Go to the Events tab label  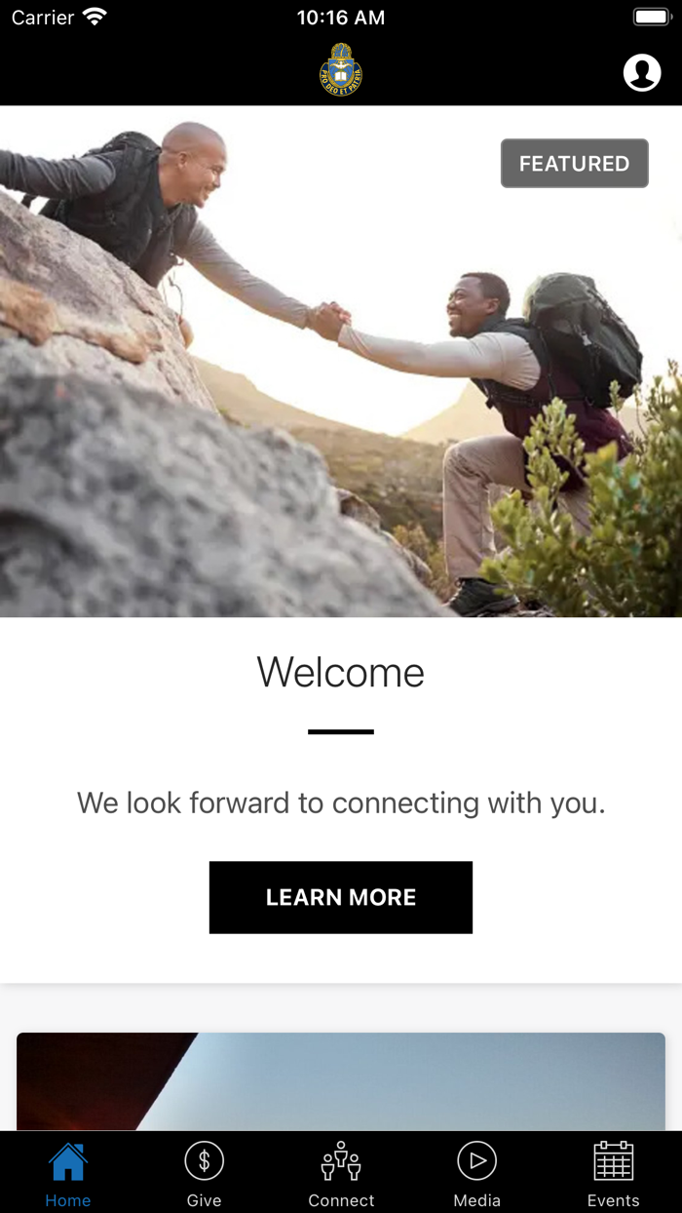614,1200
